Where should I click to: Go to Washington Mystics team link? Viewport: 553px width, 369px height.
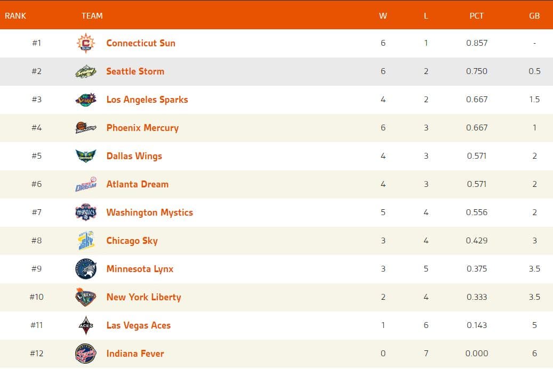149,212
